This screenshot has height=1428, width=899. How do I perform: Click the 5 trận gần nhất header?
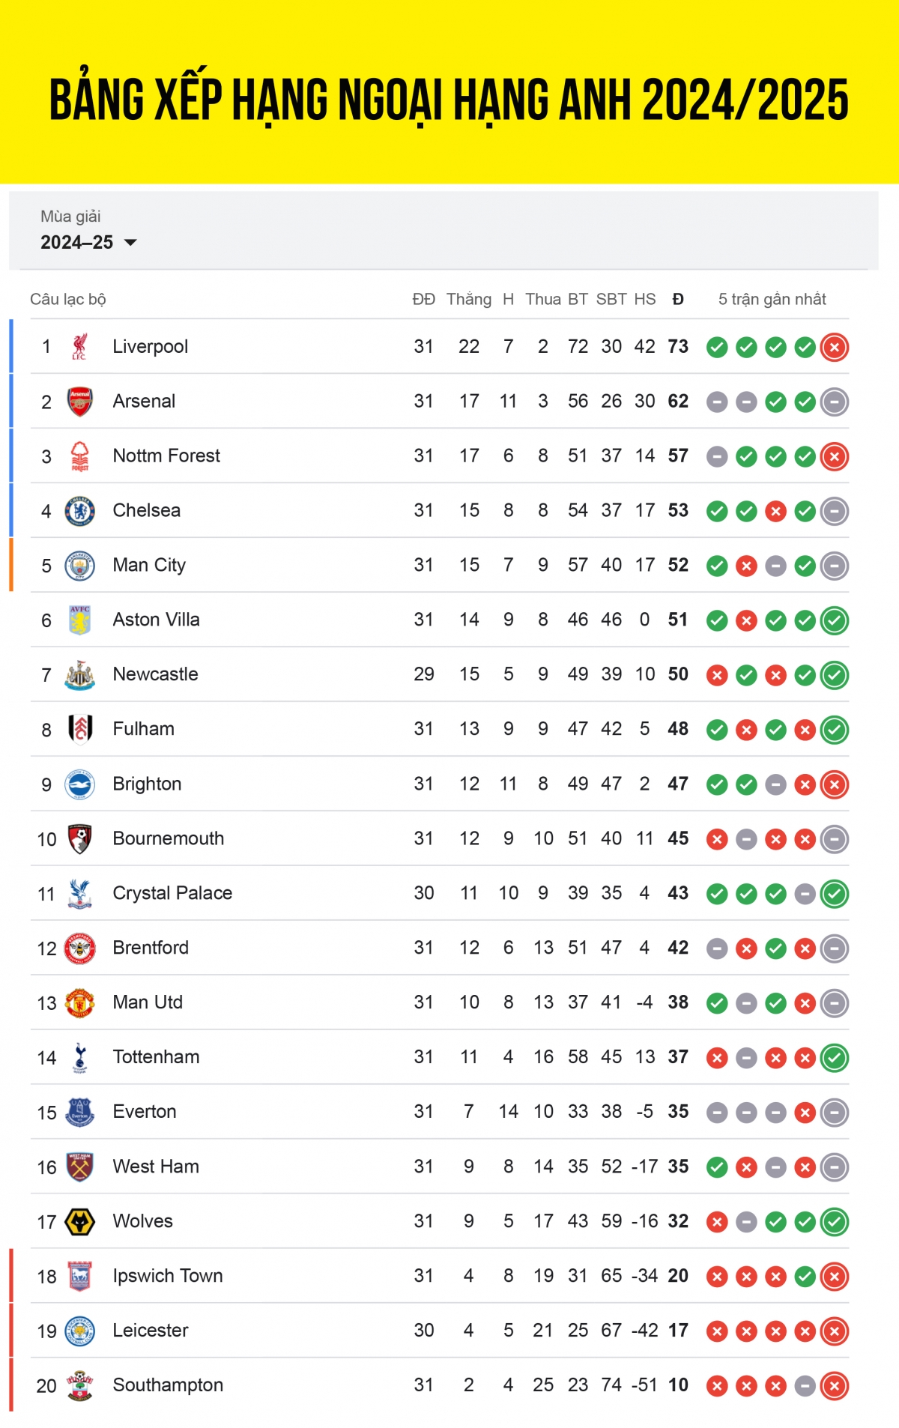772,300
